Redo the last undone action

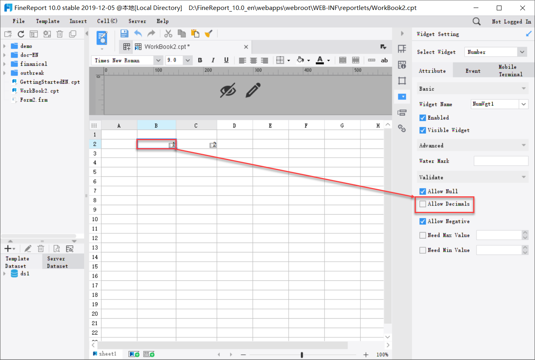151,34
